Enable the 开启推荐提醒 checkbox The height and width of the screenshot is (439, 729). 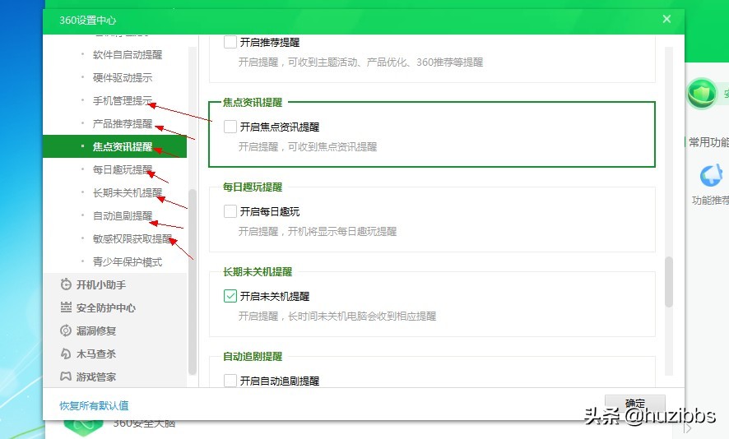click(230, 42)
